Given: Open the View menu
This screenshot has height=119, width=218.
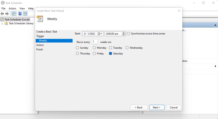Looking at the screenshot, I should [x=22, y=8].
